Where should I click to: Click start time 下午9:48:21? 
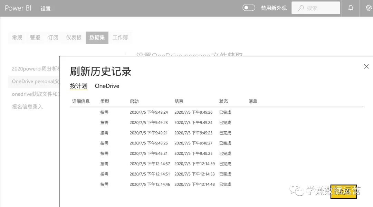pos(149,153)
